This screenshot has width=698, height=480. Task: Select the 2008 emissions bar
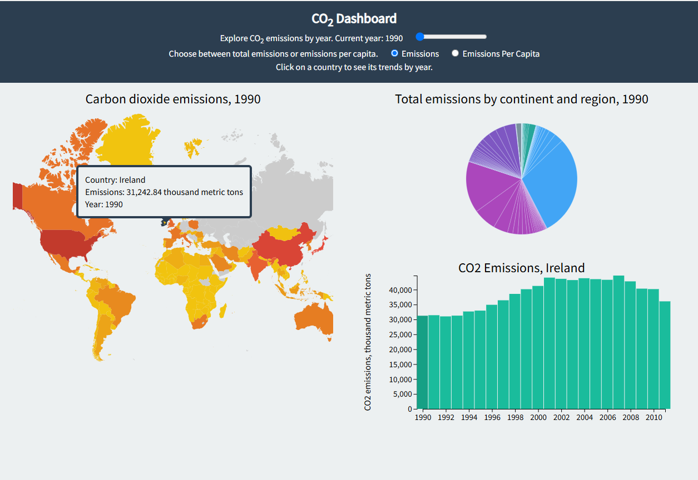pyautogui.click(x=630, y=345)
